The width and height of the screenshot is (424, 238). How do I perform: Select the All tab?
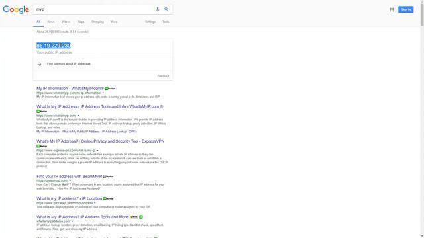coord(38,22)
